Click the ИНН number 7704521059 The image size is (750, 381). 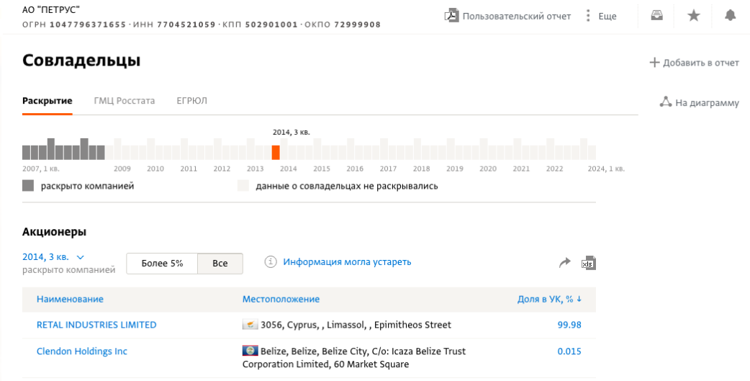click(186, 24)
